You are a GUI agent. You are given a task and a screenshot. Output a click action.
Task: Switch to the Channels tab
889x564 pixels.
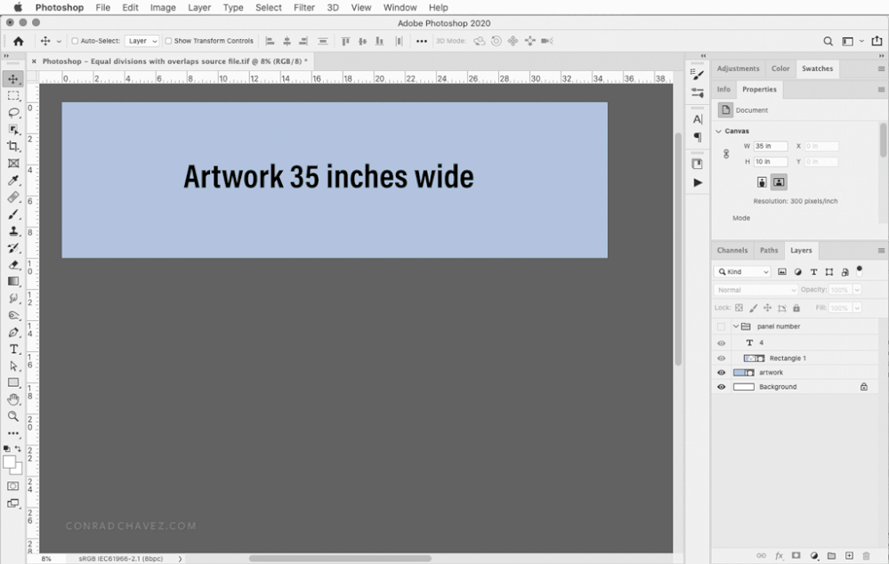(x=732, y=250)
